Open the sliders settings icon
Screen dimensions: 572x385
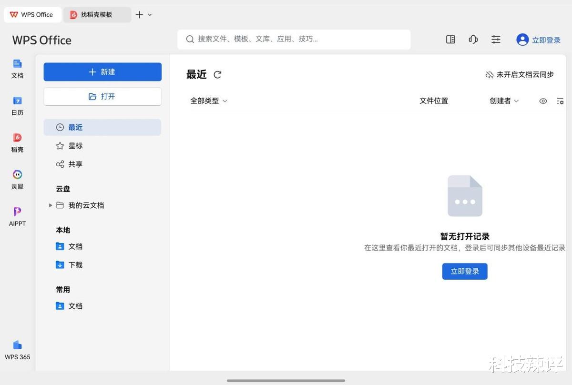pyautogui.click(x=496, y=40)
